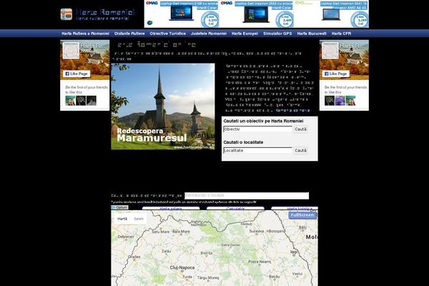Click the purple avatar in the right Facebook widget
429x286 pixels.
point(340,101)
